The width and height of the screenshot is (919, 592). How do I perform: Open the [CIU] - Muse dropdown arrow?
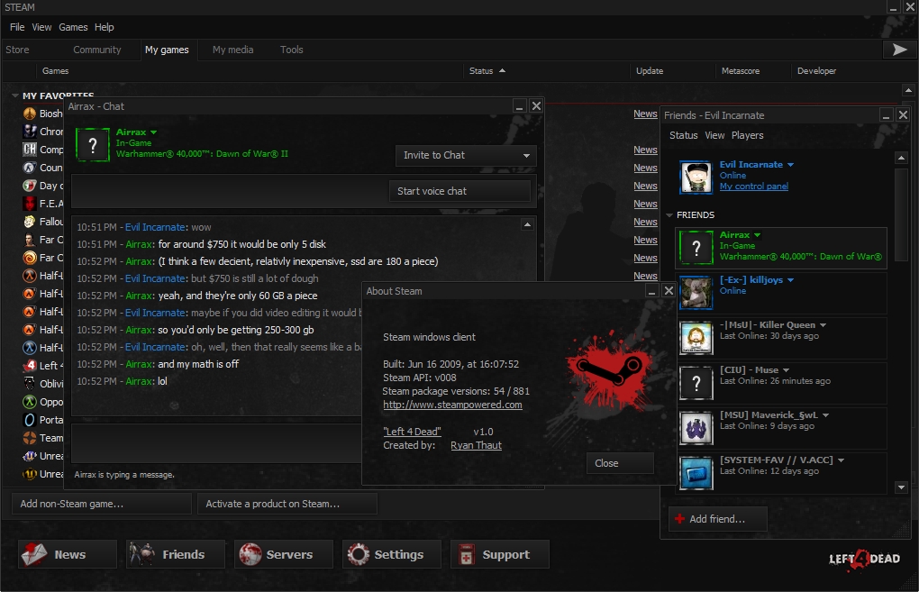(x=786, y=370)
